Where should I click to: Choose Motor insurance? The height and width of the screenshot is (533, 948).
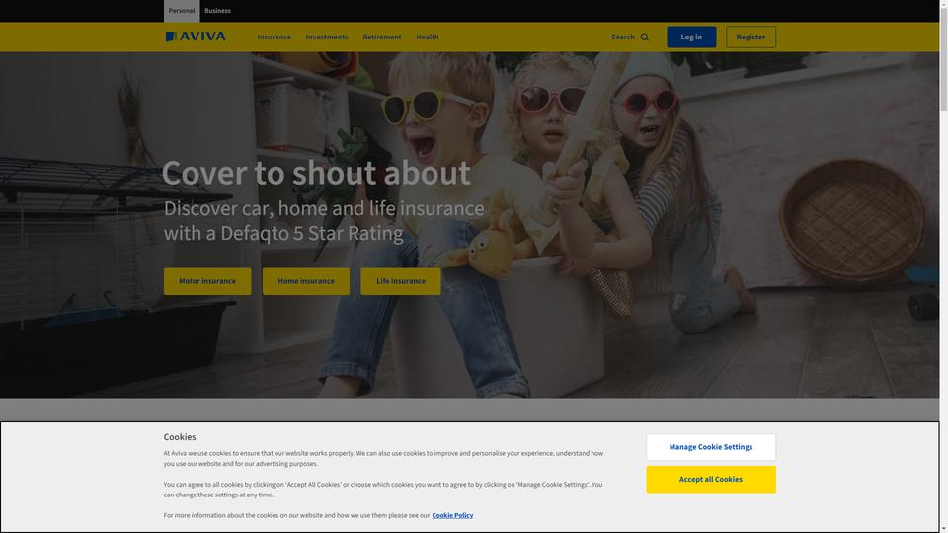(x=207, y=281)
